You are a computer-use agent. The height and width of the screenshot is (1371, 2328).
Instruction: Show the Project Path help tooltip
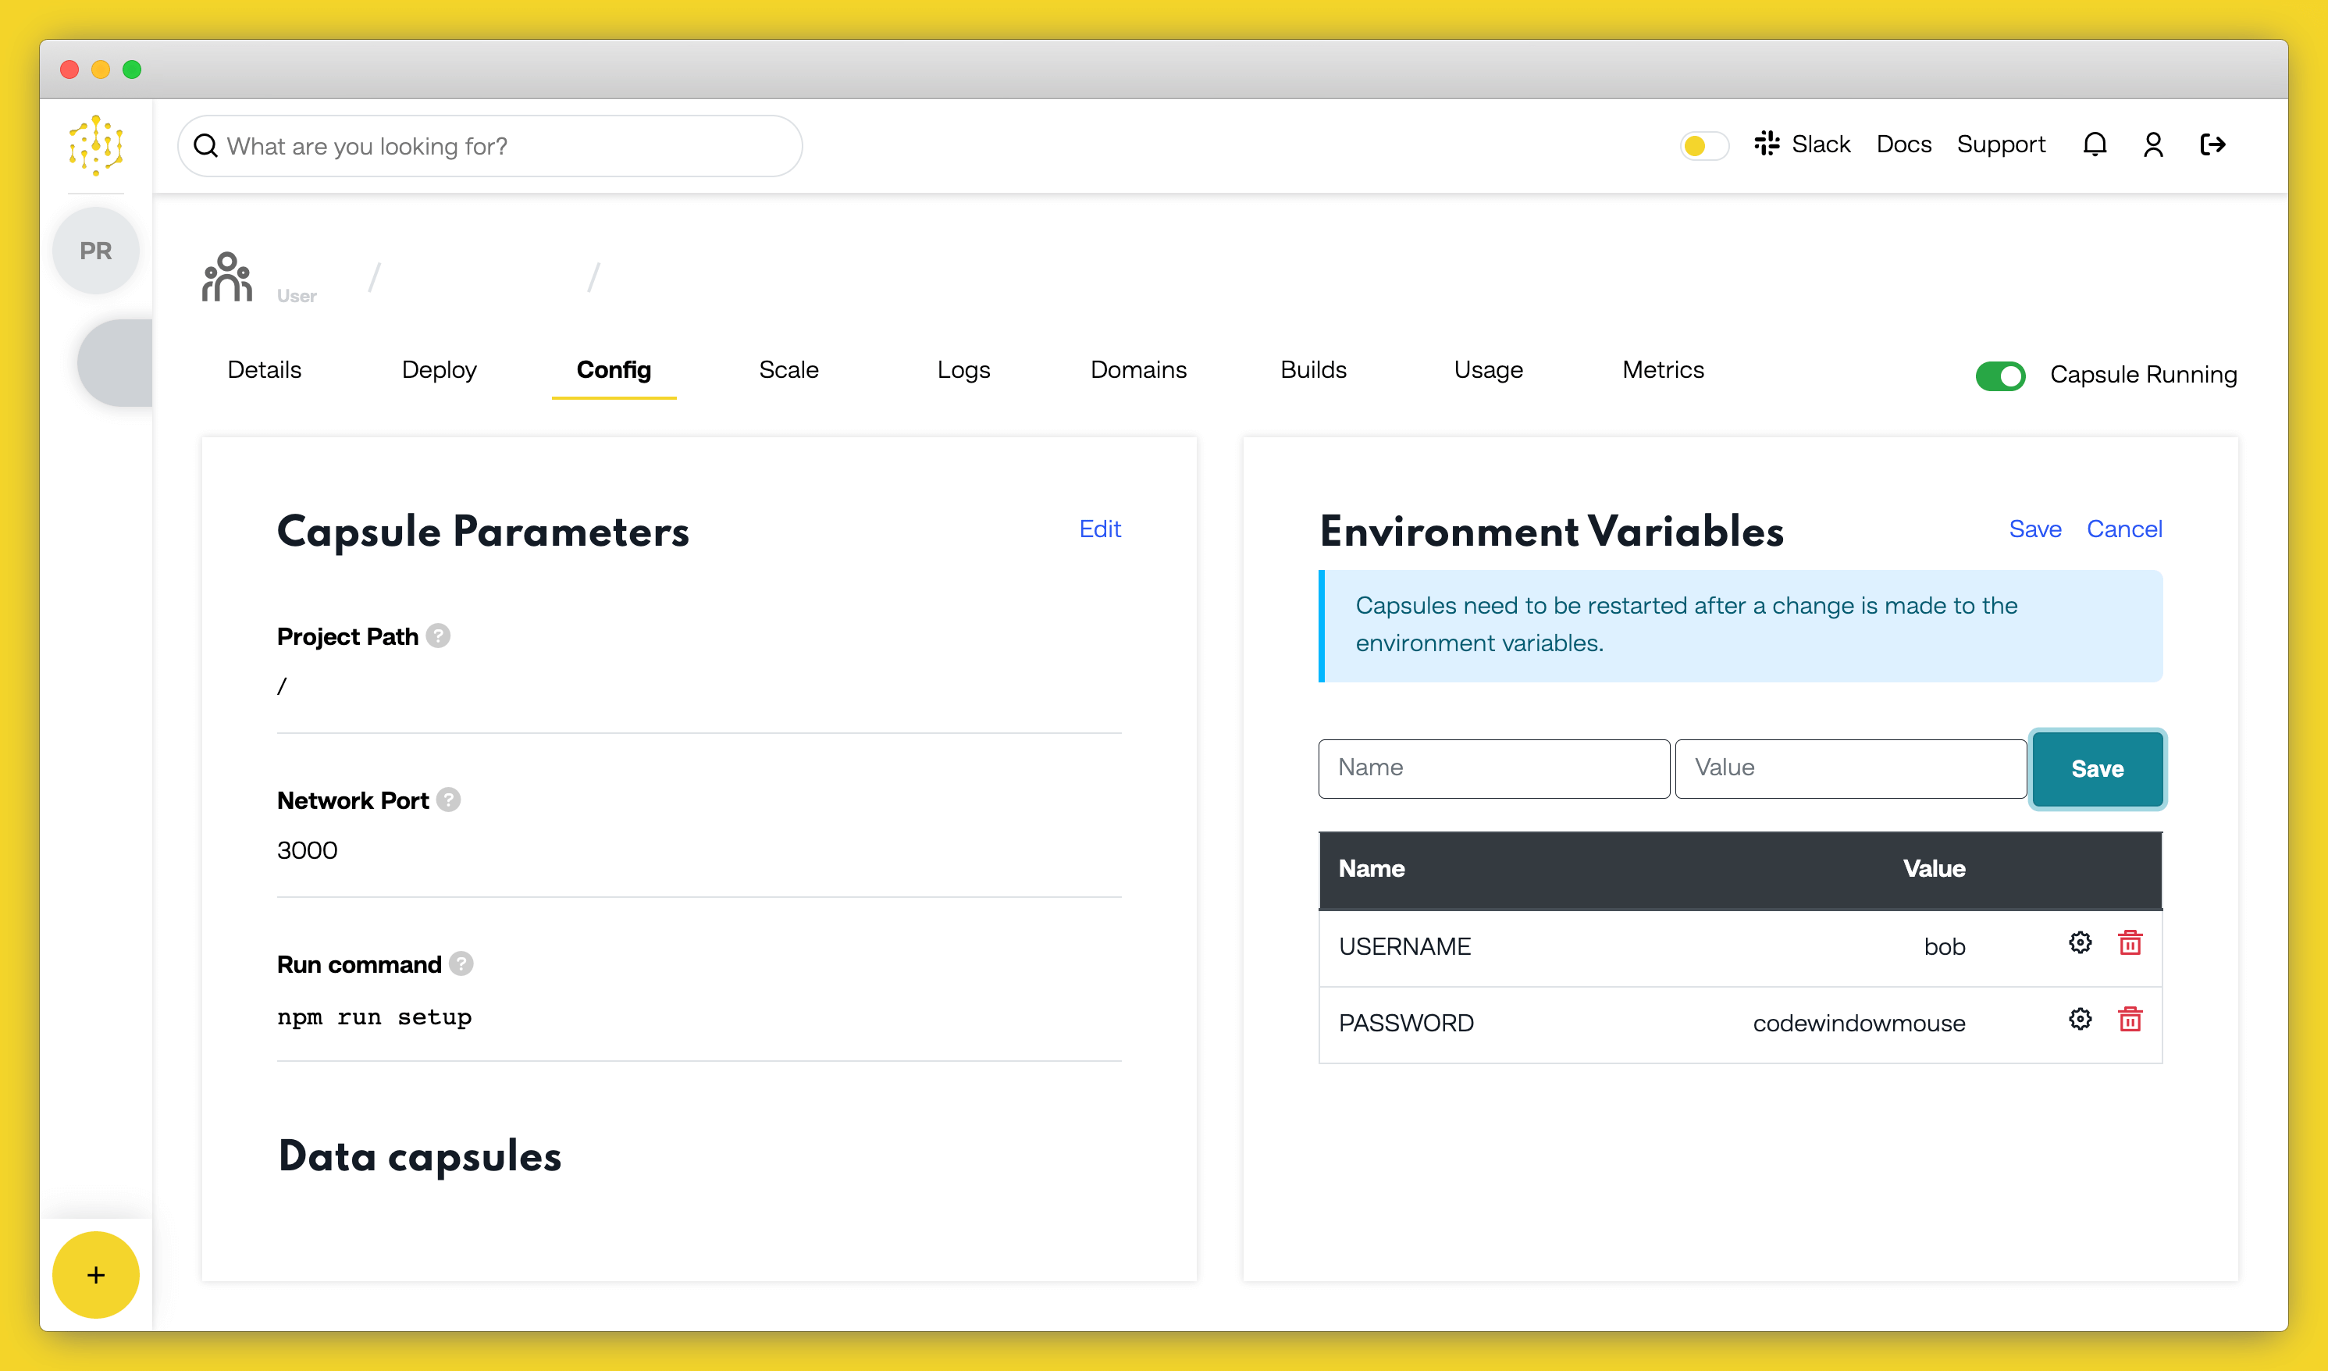(x=439, y=636)
